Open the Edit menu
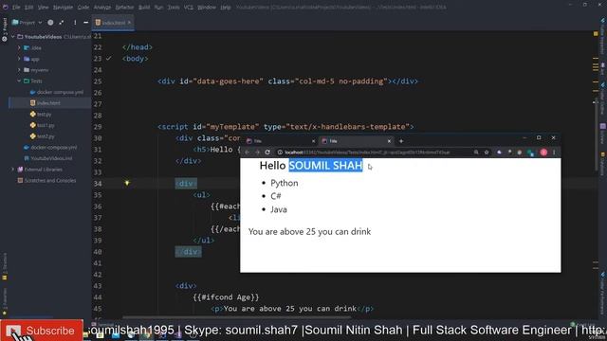Viewport: 607px width, 341px height. coord(29,7)
